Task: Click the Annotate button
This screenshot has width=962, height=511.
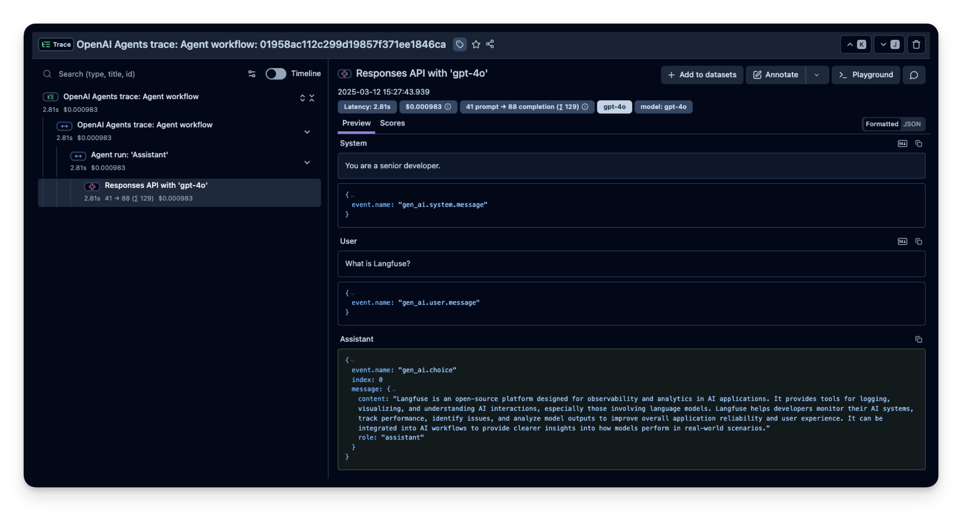Action: 776,75
